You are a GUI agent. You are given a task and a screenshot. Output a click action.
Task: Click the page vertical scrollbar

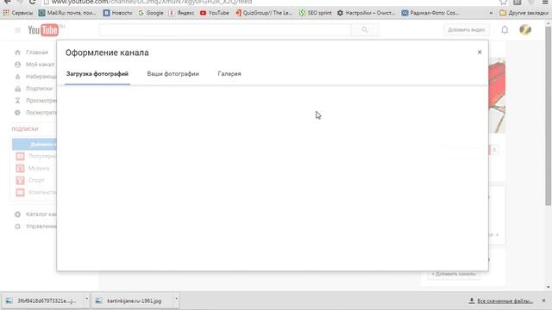click(549, 116)
